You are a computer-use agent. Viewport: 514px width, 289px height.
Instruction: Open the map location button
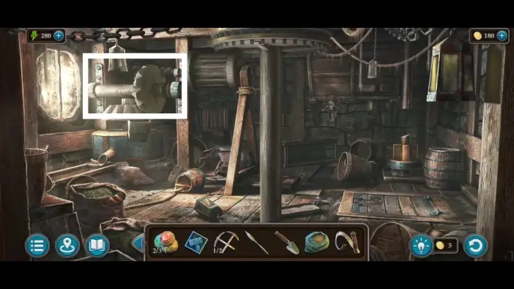(x=67, y=245)
